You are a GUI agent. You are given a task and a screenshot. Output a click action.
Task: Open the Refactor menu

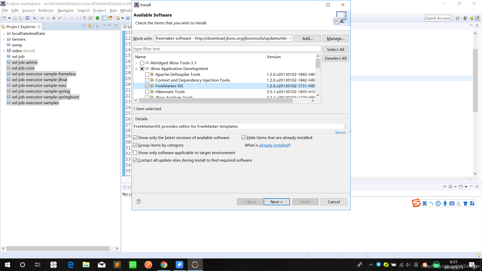click(46, 10)
